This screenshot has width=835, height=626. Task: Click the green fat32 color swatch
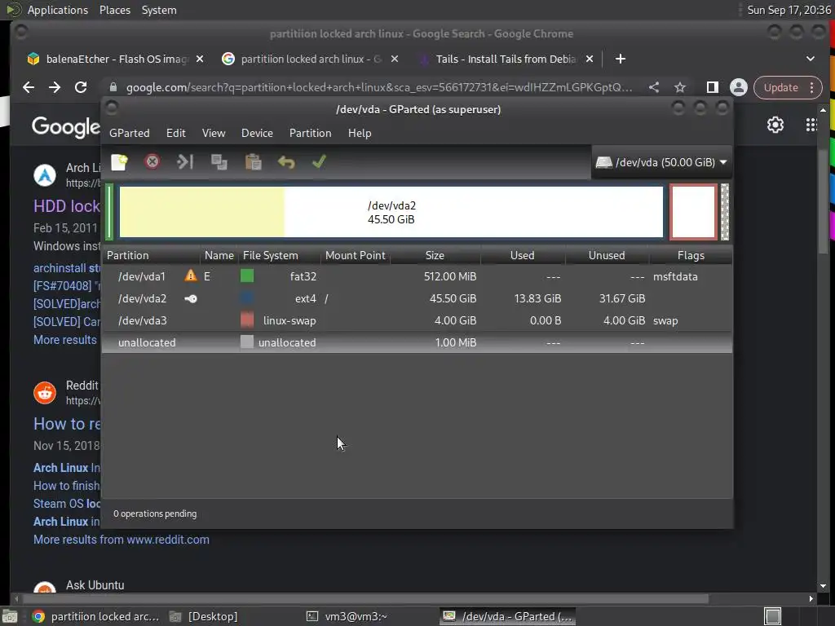247,276
